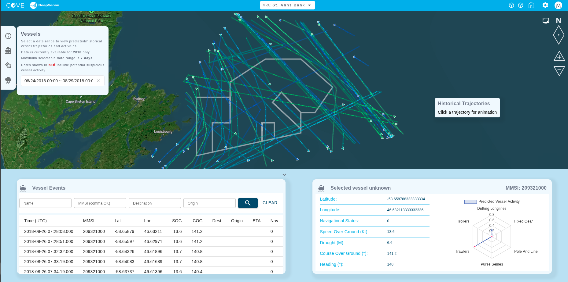This screenshot has width=568, height=282.
Task: Select the species/biology sidebar icon
Action: click(x=8, y=65)
